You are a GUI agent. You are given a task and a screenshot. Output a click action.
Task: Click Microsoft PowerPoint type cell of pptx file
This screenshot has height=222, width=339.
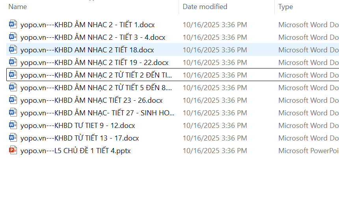tap(308, 151)
